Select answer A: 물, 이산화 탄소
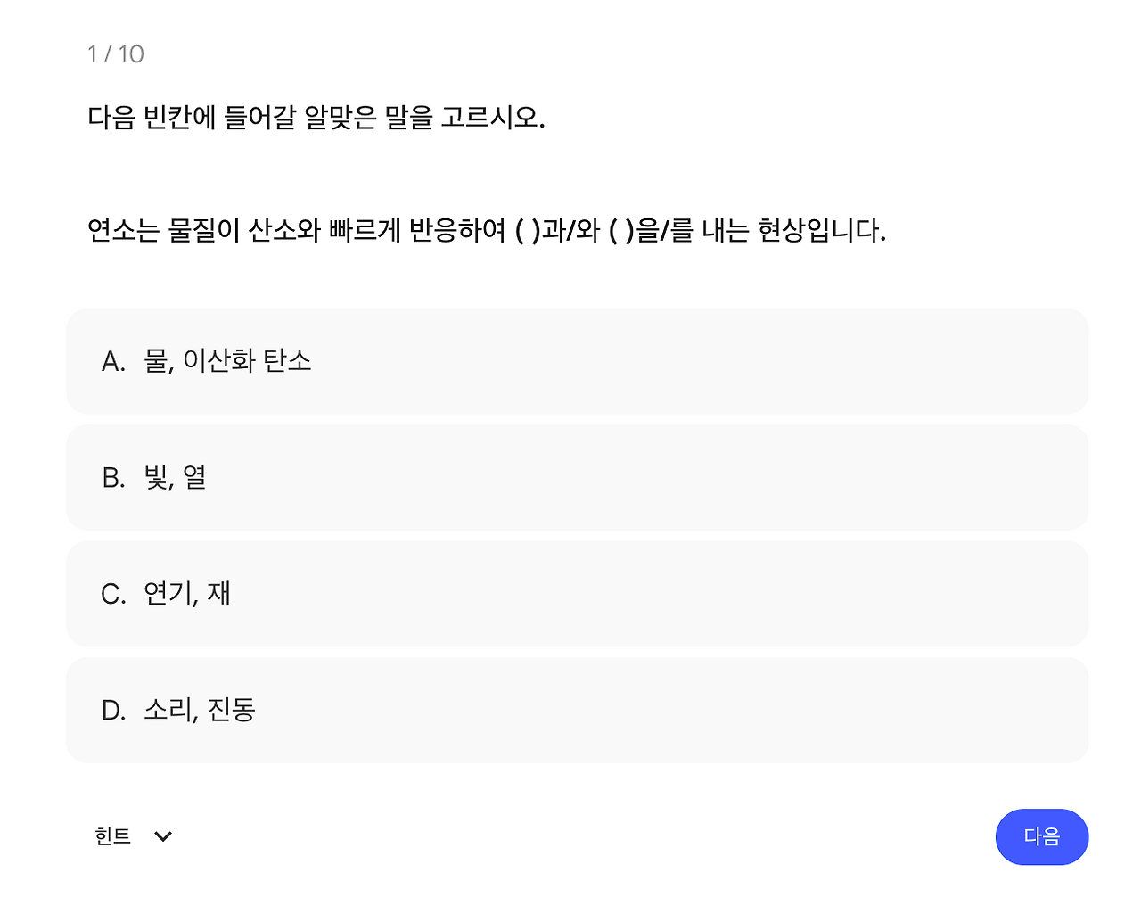 click(x=577, y=361)
